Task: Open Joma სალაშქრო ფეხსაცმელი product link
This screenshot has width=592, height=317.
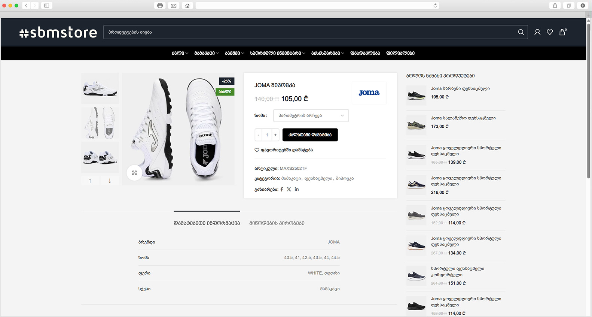Action: 463,118
